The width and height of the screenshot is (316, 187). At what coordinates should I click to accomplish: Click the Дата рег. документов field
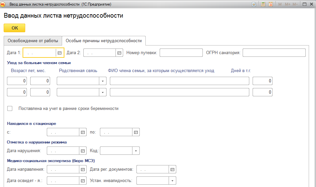pos(153,169)
